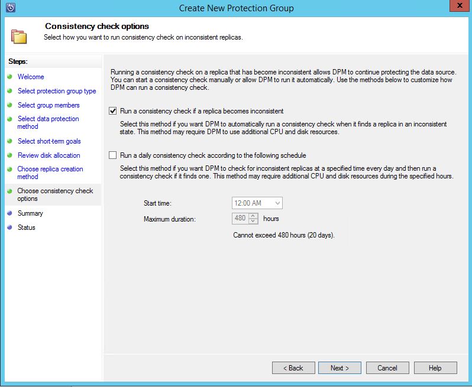This screenshot has width=472, height=387.
Task: Open Select group members step
Action: [x=49, y=105]
